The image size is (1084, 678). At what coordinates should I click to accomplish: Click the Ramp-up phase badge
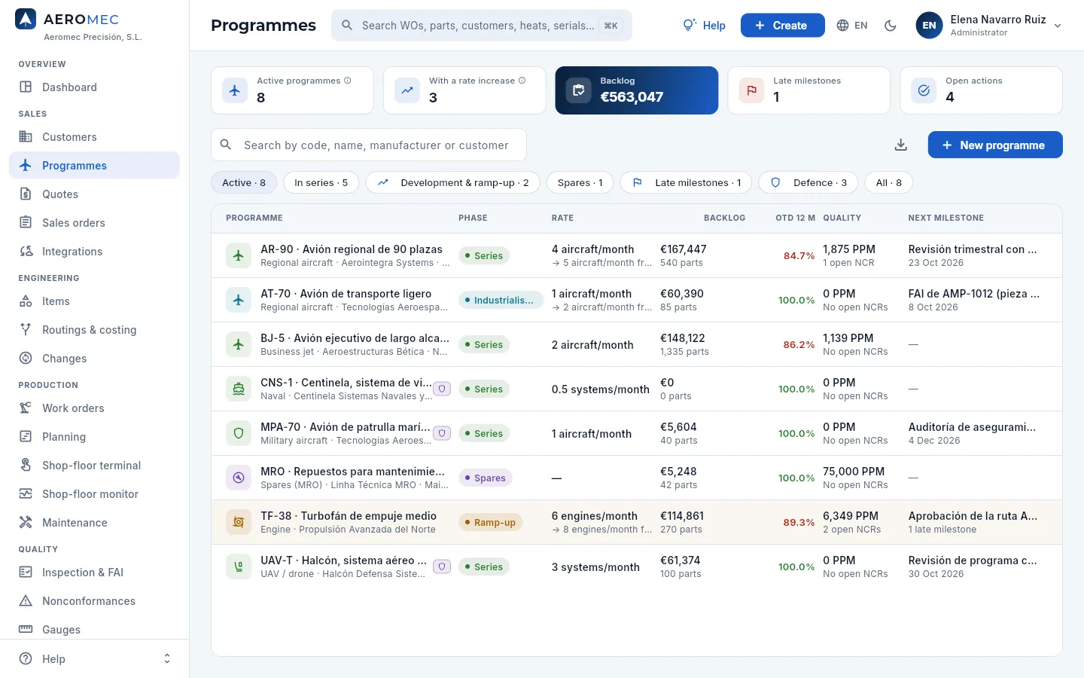[490, 522]
